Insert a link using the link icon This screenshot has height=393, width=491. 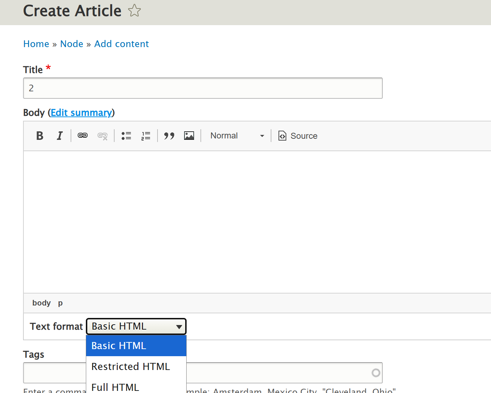pyautogui.click(x=83, y=136)
